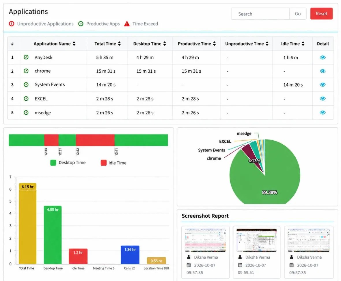This screenshot has width=341, height=281.
Task: Click the Meeting Time 0 axis label
Action: 104,268
